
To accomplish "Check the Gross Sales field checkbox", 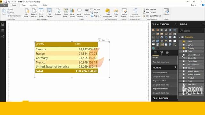I will point(184,61).
